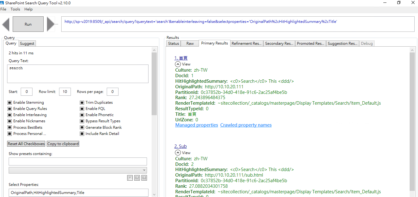Open the Managed properties link
Screen dimensions: 418x197
pos(196,125)
